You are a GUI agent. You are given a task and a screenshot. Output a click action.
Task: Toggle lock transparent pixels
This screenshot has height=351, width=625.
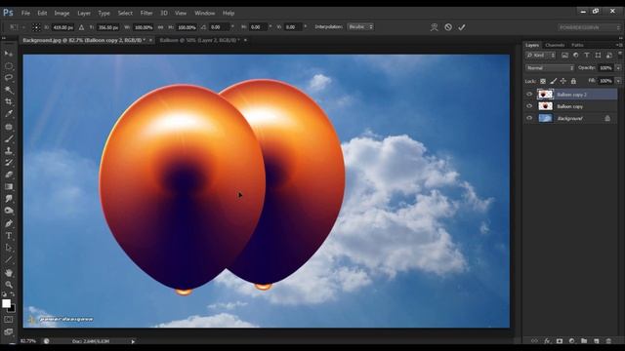tap(543, 81)
